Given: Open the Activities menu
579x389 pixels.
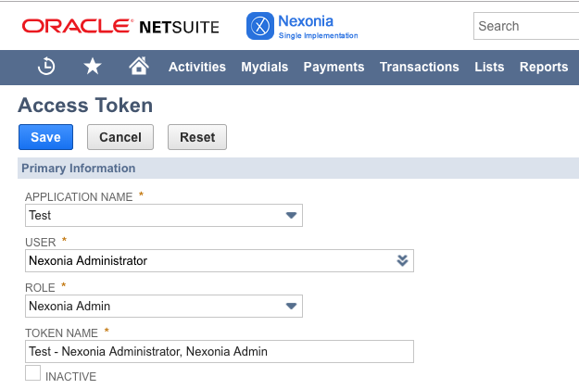Looking at the screenshot, I should (197, 67).
